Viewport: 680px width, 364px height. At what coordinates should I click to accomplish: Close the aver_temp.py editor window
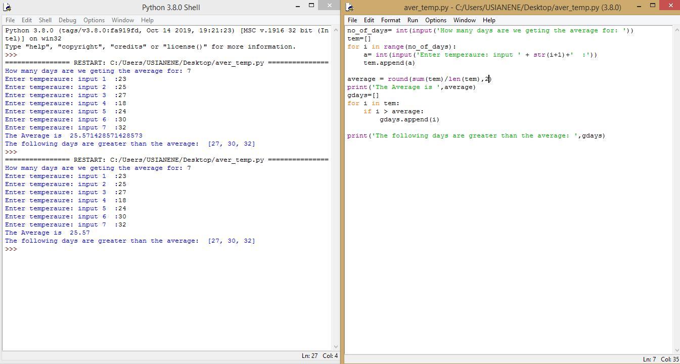click(x=671, y=6)
